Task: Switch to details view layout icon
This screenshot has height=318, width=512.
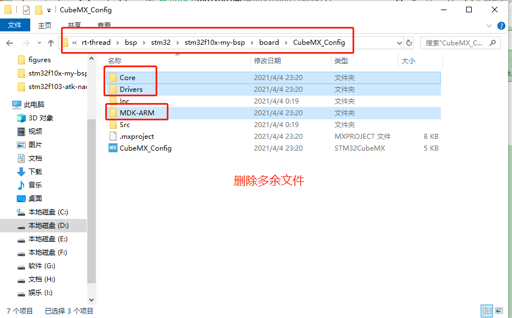Action: (x=487, y=311)
